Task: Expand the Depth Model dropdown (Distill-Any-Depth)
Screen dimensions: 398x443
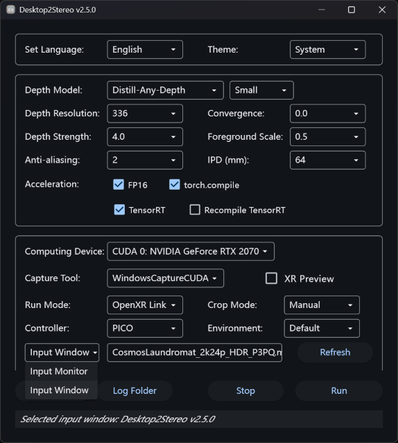Action: point(165,90)
